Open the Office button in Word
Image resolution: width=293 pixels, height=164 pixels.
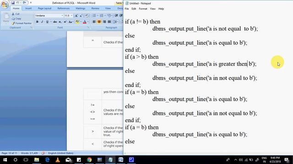point(5,5)
